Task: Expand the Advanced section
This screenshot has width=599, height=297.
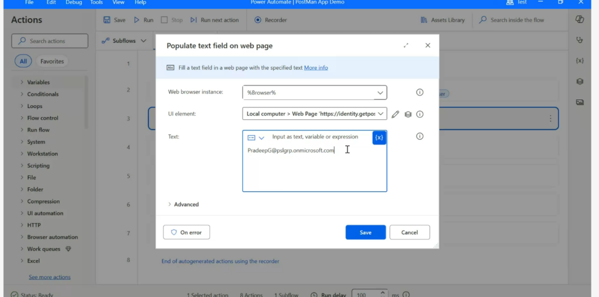Action: click(x=183, y=204)
